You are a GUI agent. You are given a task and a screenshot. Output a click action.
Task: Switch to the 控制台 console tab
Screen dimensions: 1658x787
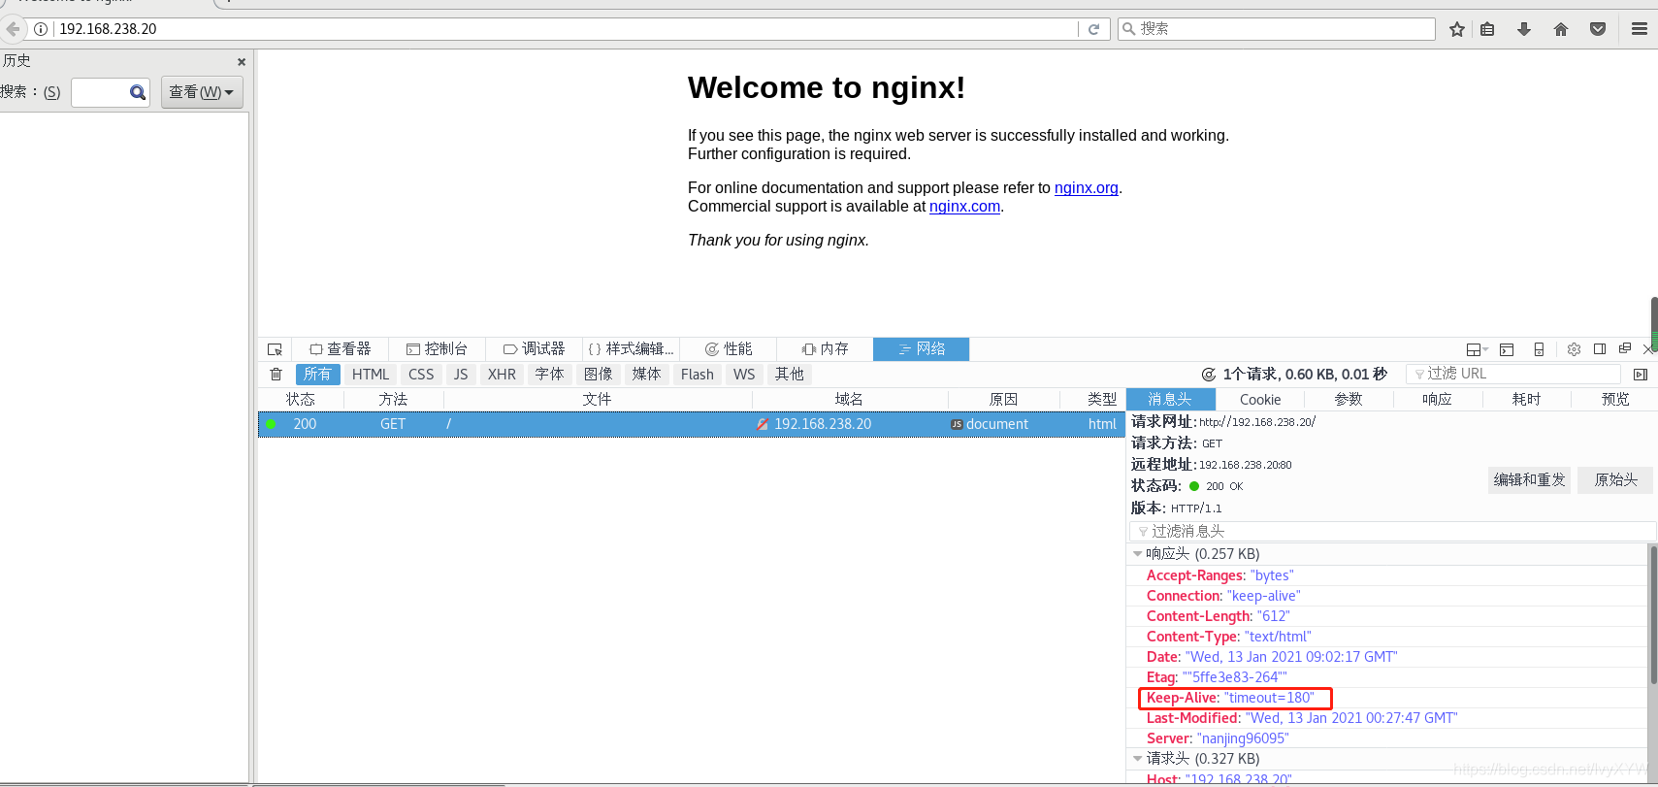[x=437, y=349]
